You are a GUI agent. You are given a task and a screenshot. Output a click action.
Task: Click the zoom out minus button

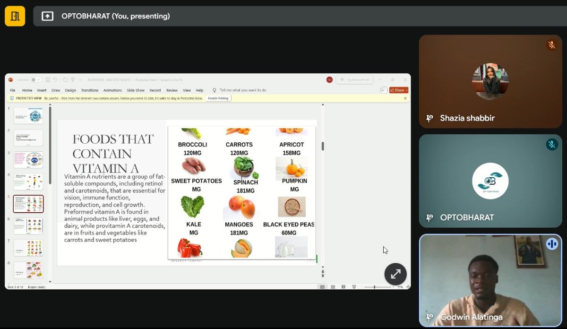click(x=362, y=287)
